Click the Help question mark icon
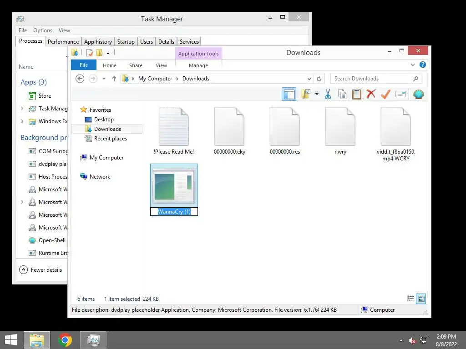The image size is (466, 349). pyautogui.click(x=423, y=65)
